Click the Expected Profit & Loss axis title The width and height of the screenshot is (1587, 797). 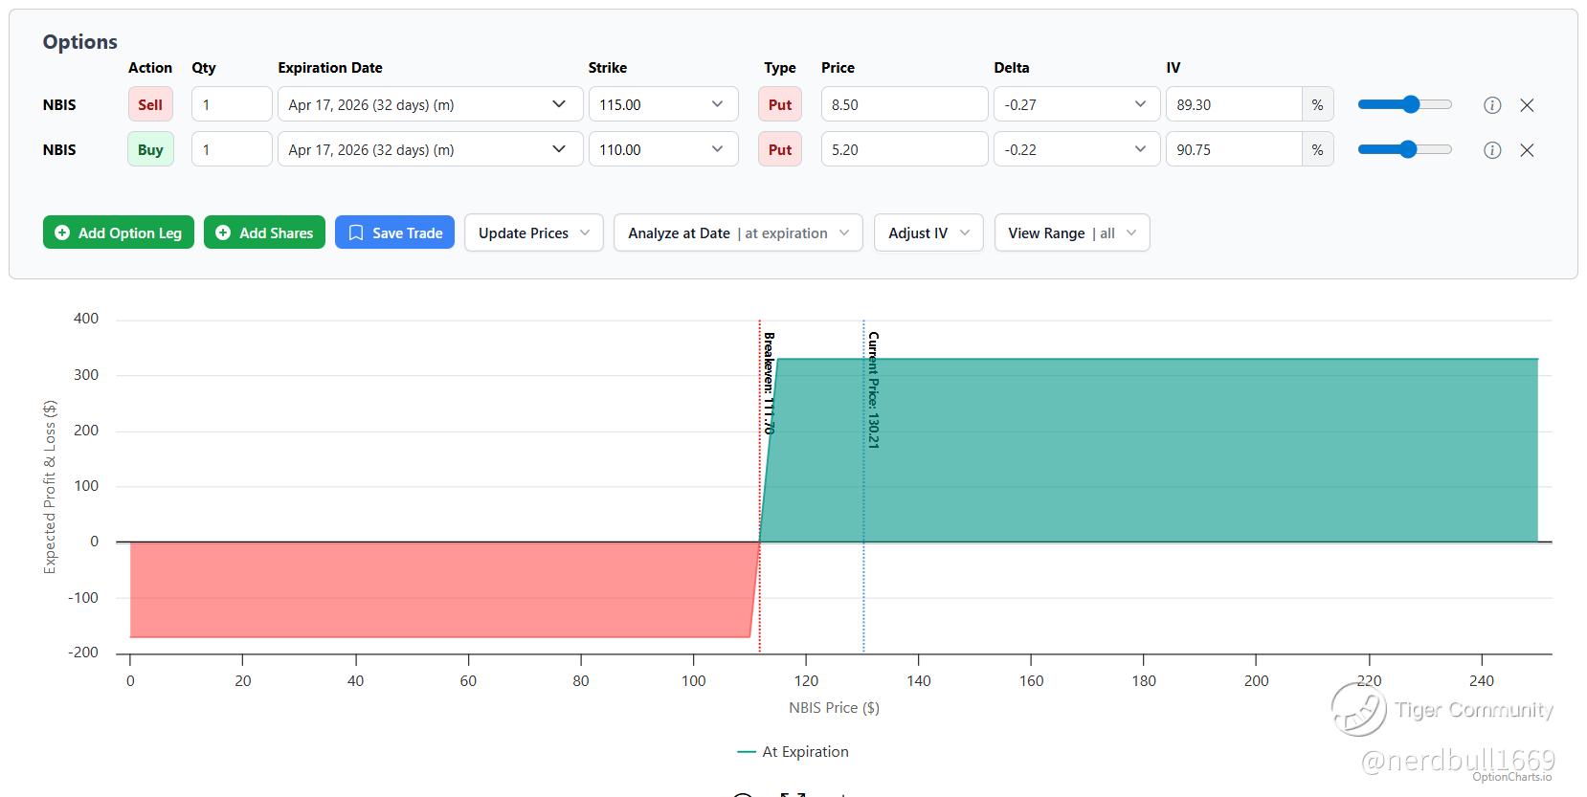point(50,487)
